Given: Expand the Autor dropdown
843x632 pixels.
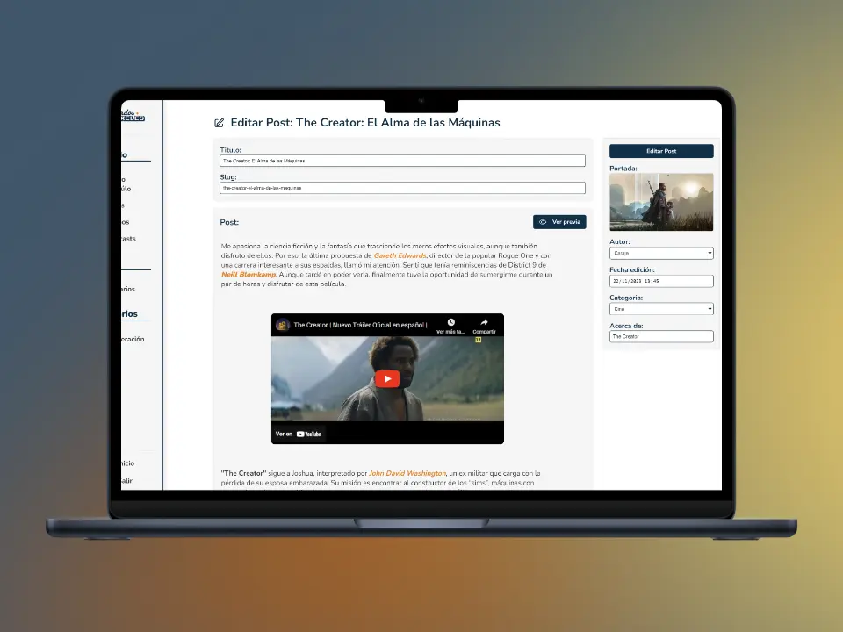Looking at the screenshot, I should 661,253.
